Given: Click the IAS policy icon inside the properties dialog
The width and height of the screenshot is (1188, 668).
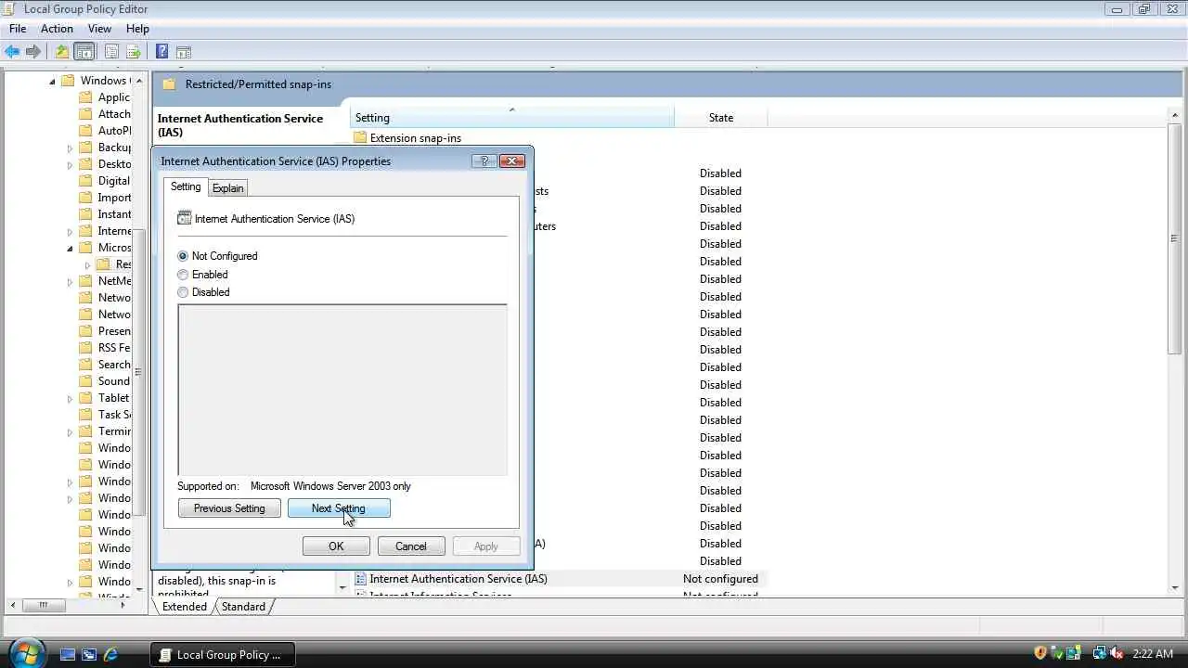Looking at the screenshot, I should click(x=184, y=219).
